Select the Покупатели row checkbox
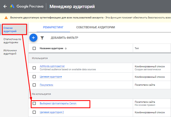This screenshot has height=117, width=171. tap(34, 85)
